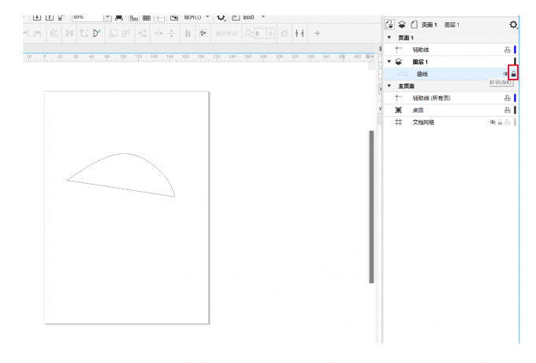Click the 减少节点 reduce nodes button
536x363 pixels.
point(226,33)
